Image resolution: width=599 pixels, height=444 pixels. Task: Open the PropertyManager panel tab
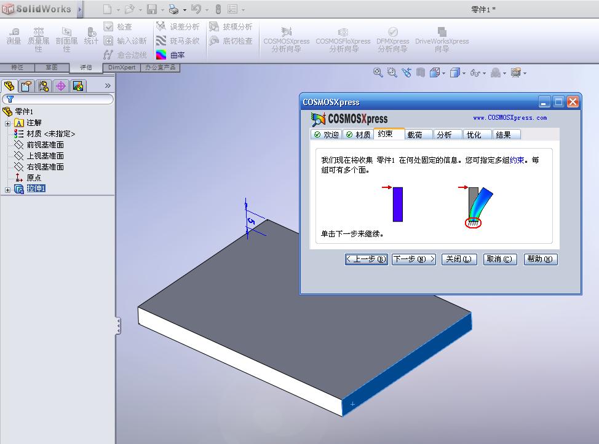coord(26,86)
